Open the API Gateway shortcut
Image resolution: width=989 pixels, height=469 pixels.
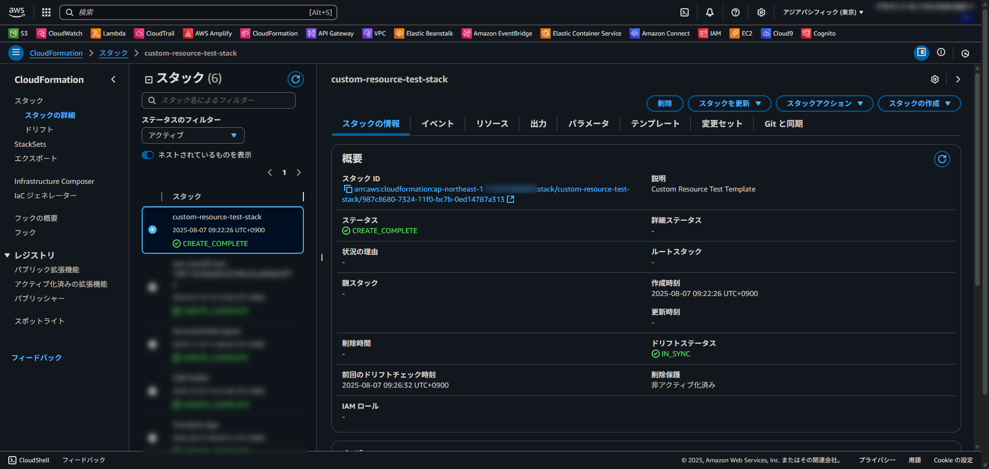(x=330, y=33)
